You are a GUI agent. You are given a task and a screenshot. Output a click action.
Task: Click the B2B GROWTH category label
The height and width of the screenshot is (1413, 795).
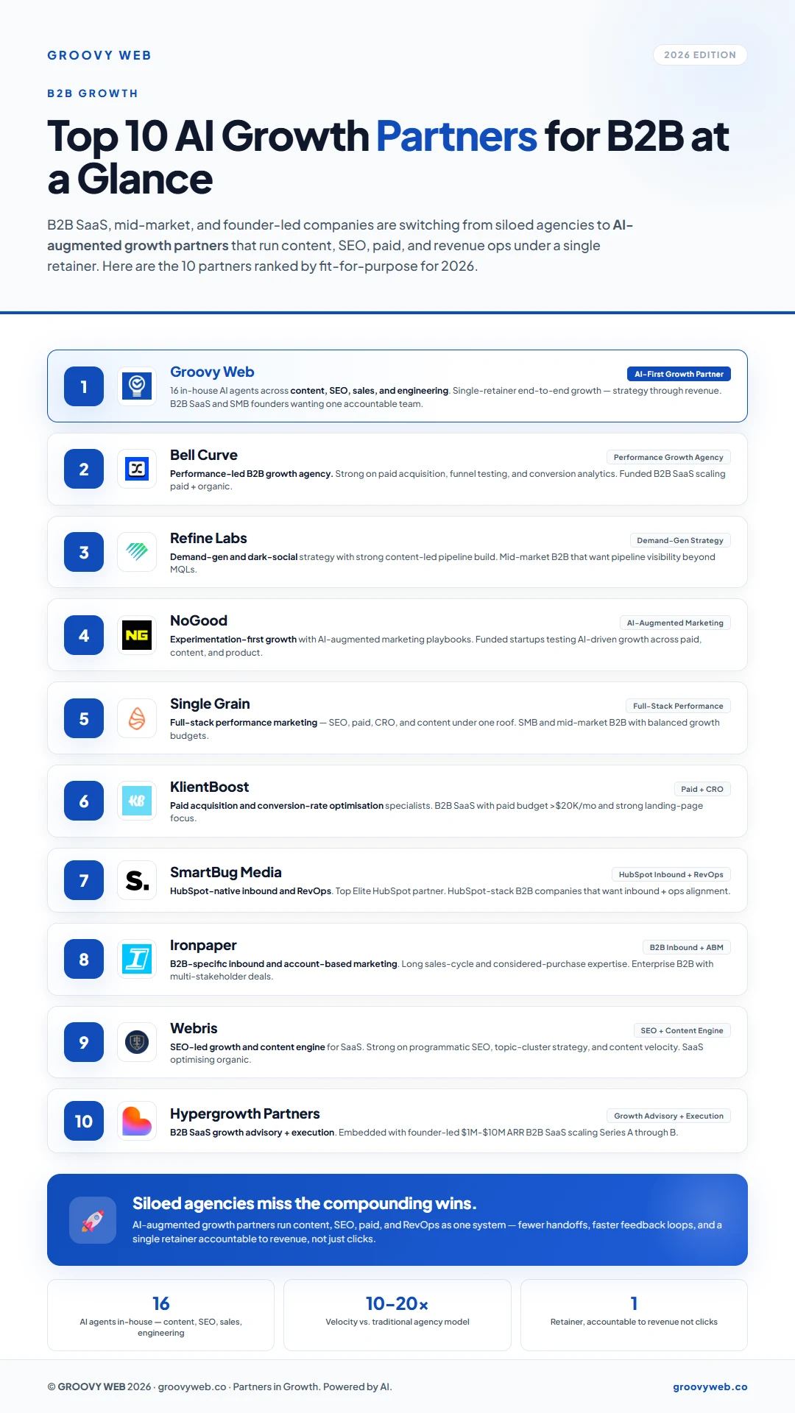tap(93, 93)
